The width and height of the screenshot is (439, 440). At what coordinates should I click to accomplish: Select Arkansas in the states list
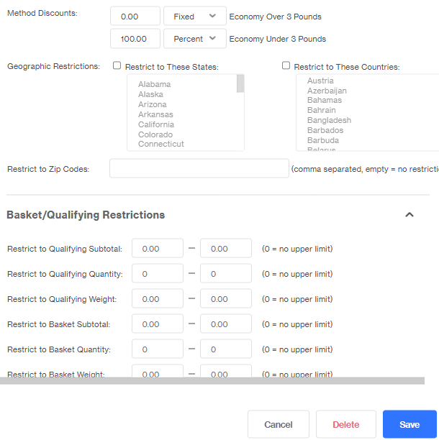pos(155,114)
